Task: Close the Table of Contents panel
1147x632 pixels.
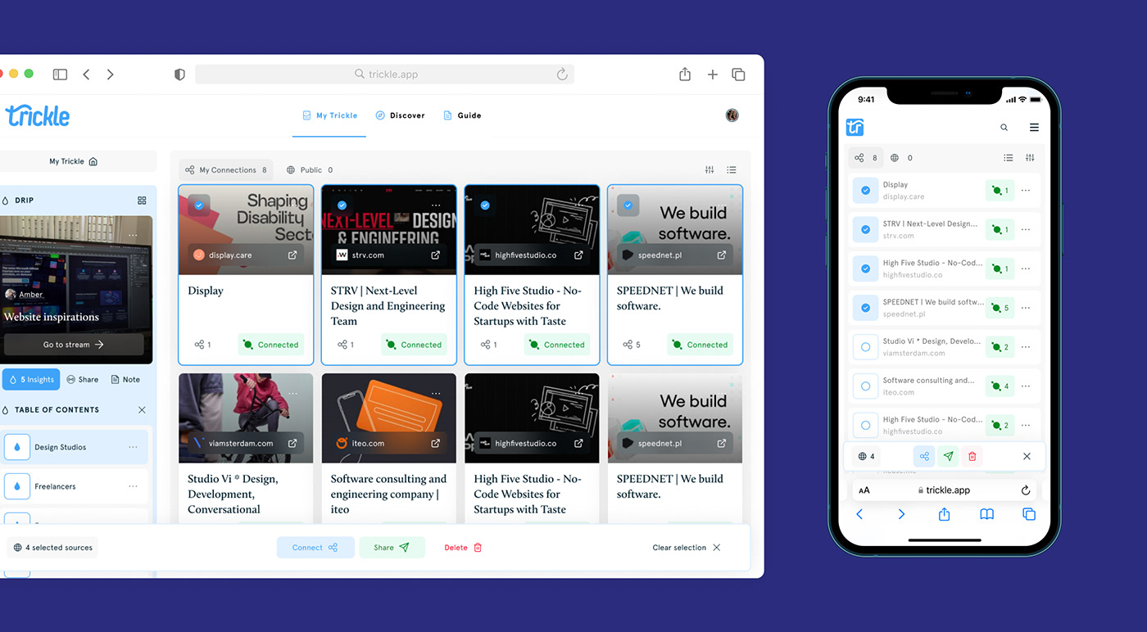Action: click(142, 410)
